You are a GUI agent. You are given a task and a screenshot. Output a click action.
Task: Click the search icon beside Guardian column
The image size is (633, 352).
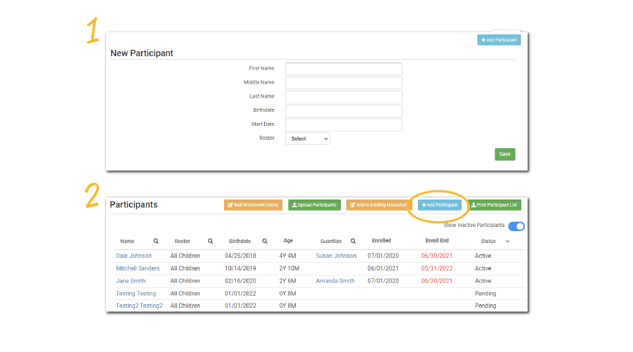coord(353,241)
